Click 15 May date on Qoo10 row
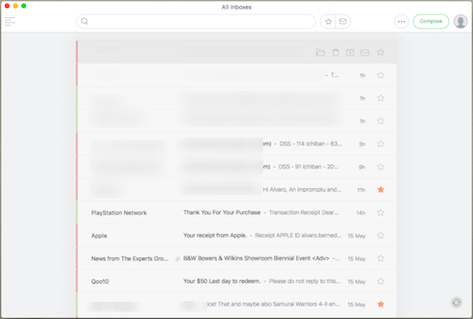 click(356, 282)
